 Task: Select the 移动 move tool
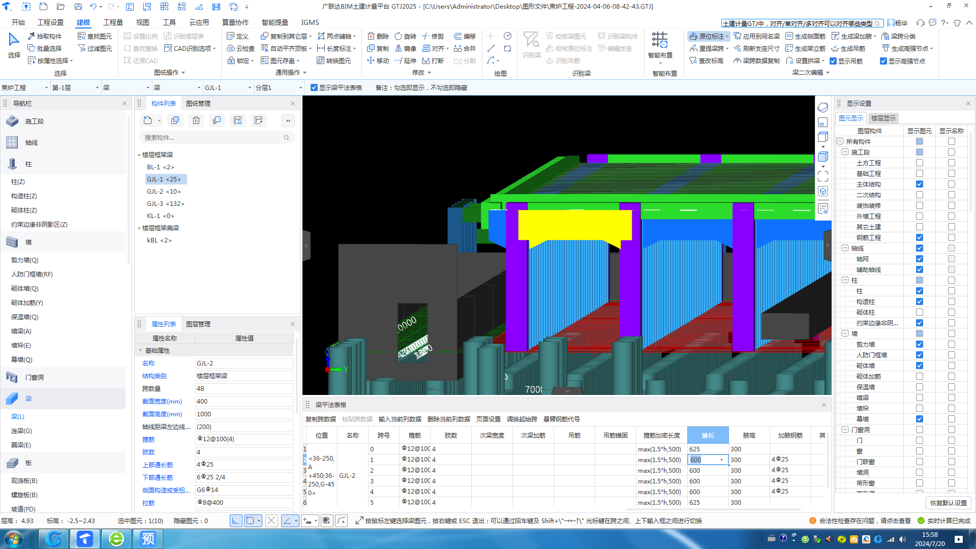(378, 60)
